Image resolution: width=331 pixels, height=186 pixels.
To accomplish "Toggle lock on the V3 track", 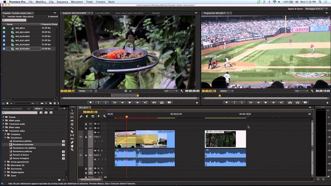I will 86,124.
